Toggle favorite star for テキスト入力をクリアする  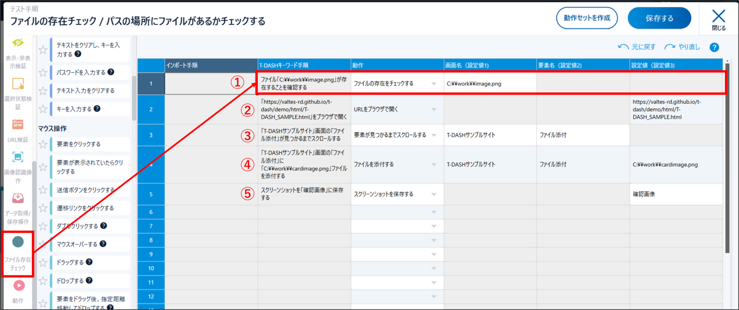pyautogui.click(x=43, y=91)
